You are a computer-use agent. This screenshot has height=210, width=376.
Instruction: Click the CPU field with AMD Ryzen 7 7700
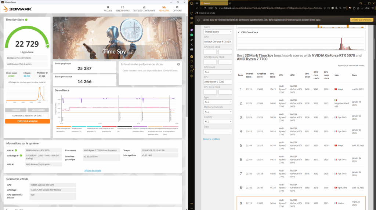coord(217,82)
